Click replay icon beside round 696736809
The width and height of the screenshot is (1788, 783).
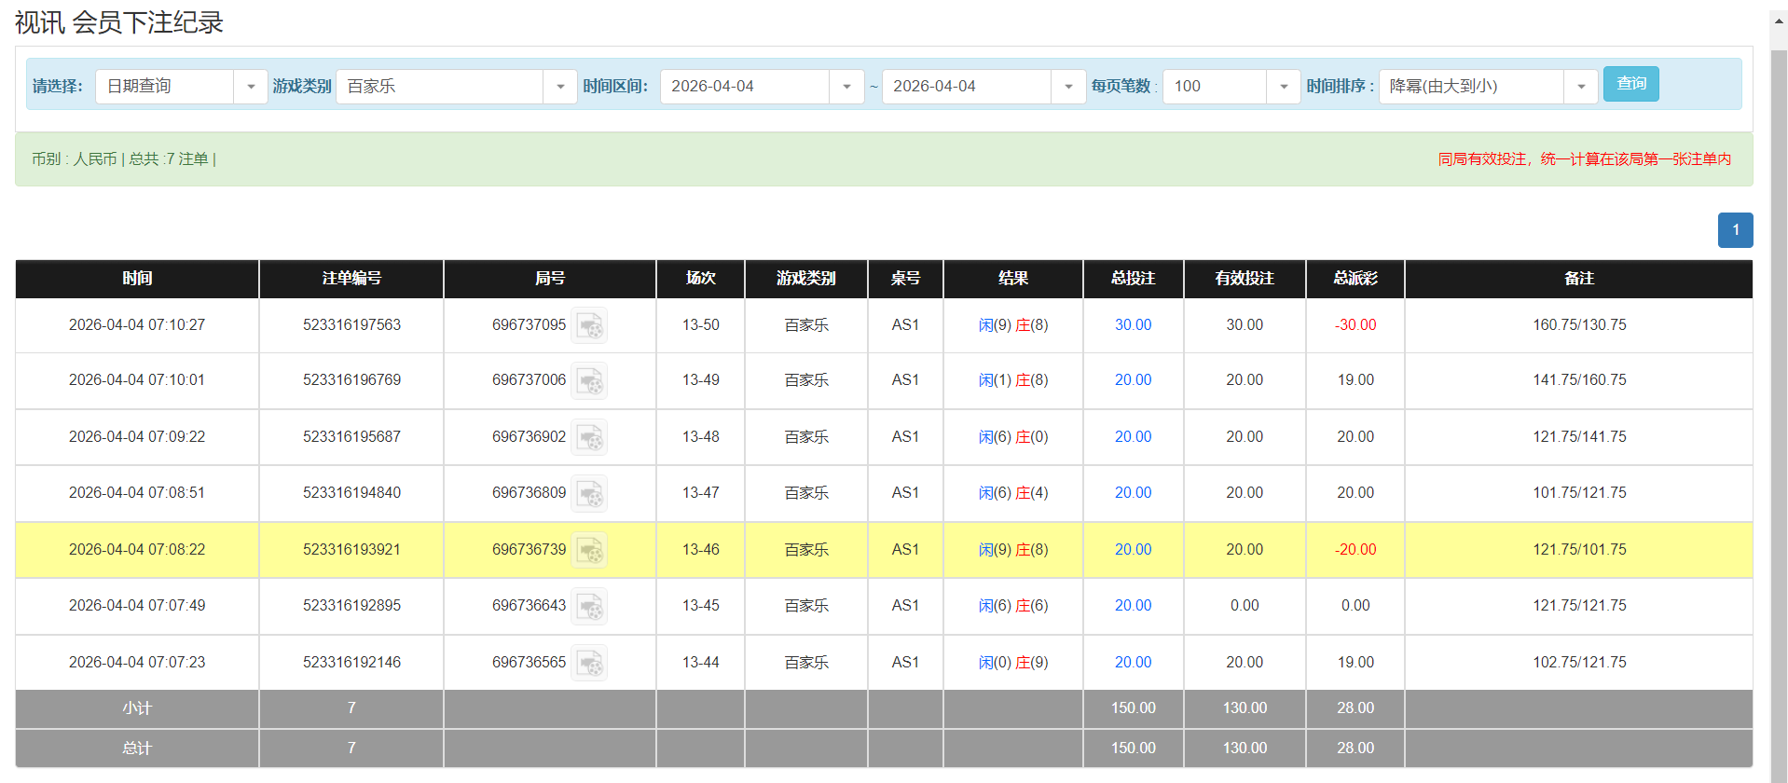[x=589, y=494]
